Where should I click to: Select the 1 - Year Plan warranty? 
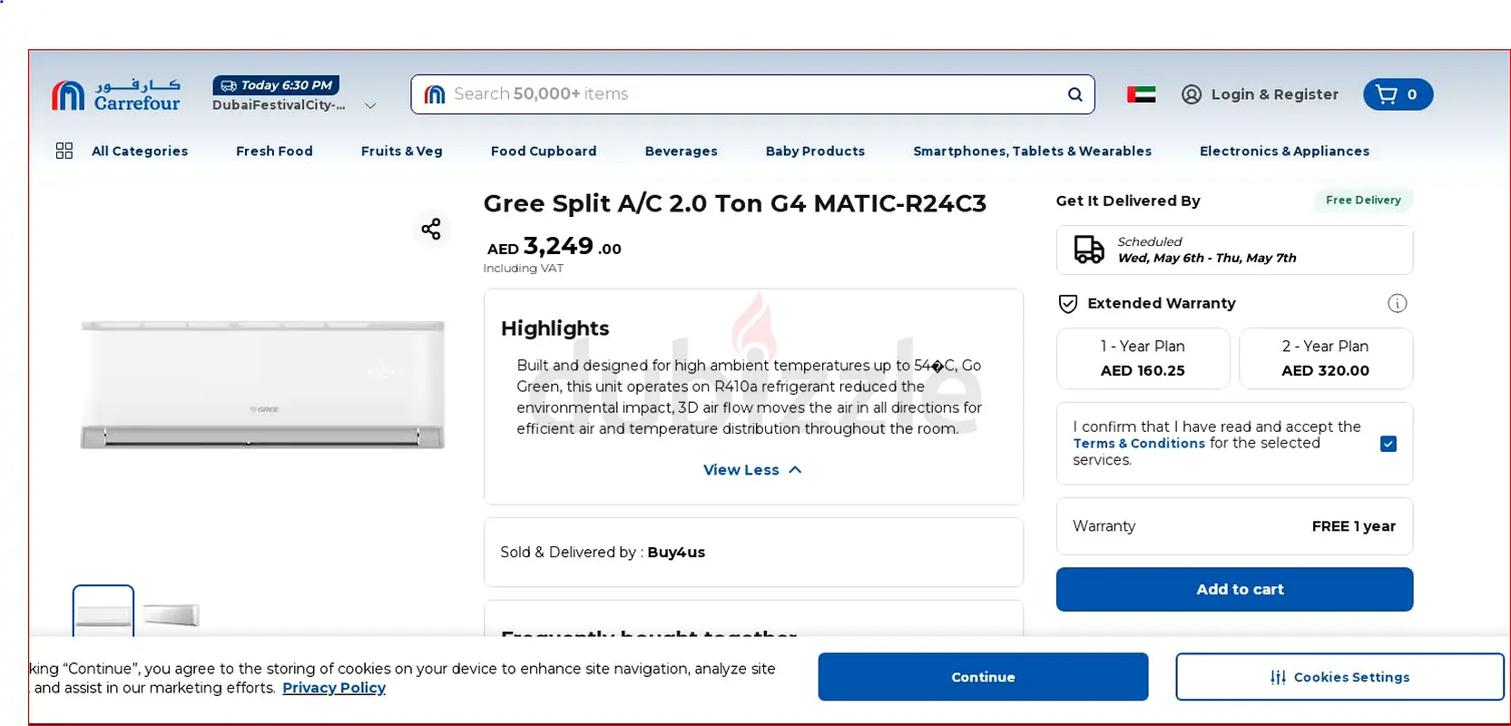[1143, 358]
